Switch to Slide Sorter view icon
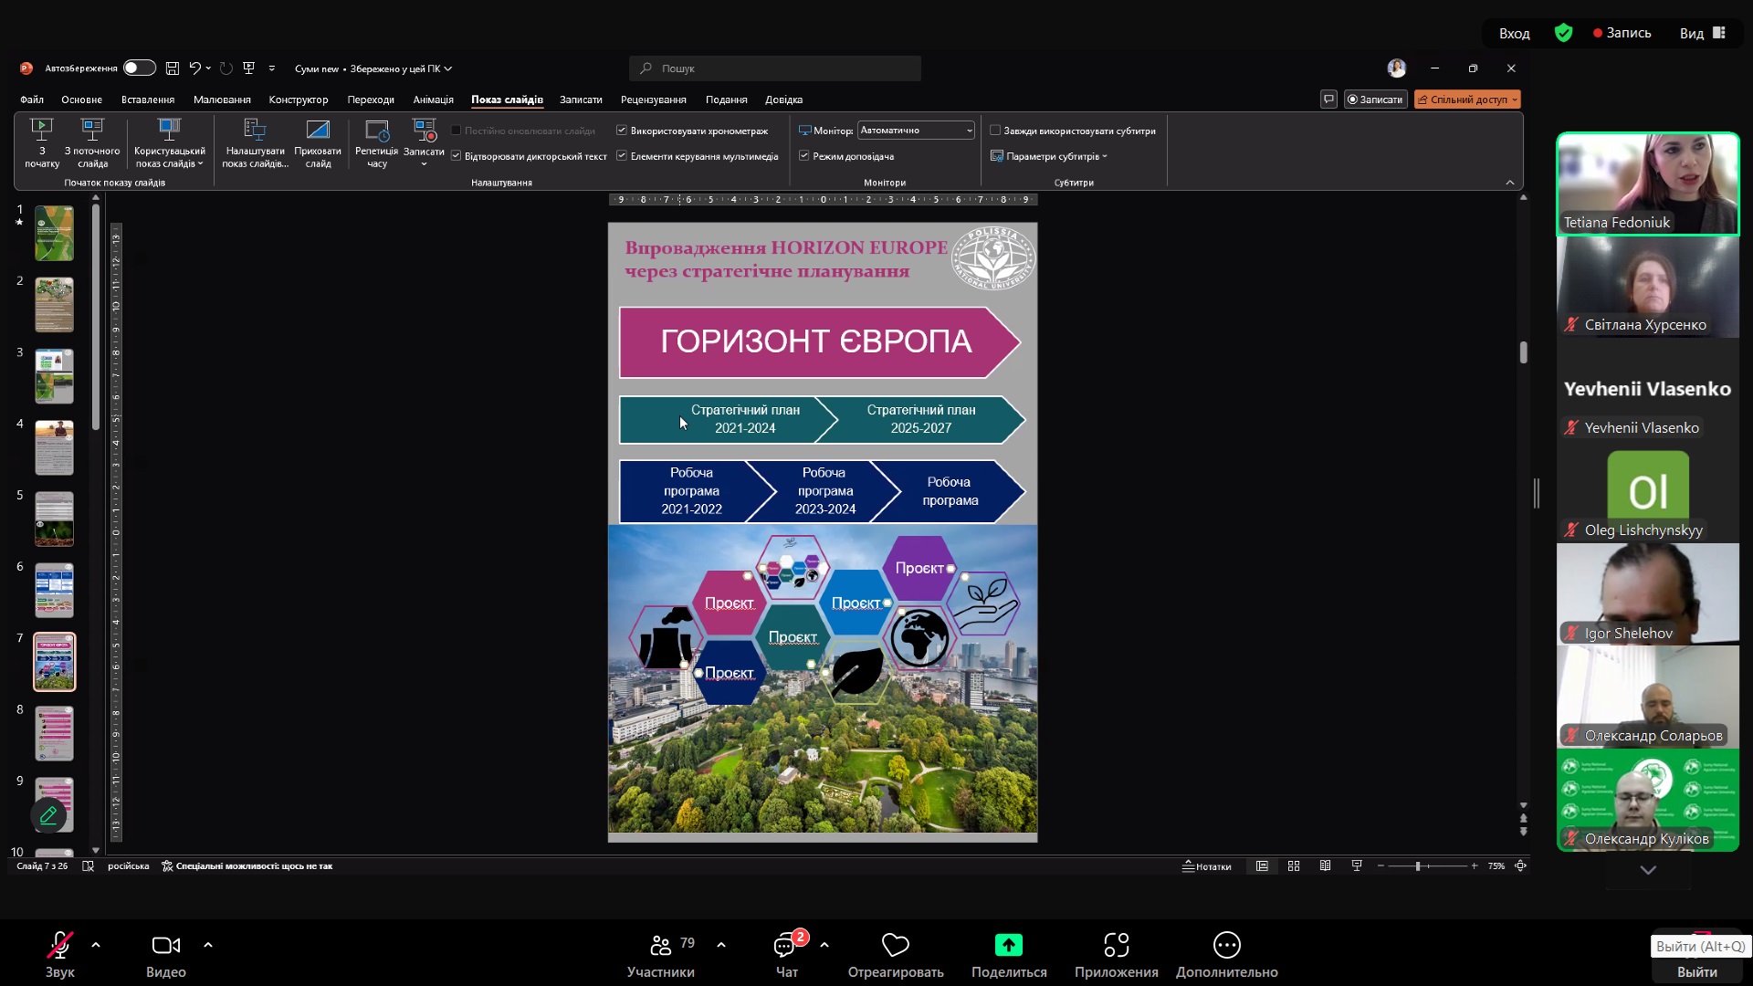This screenshot has width=1753, height=986. tap(1294, 866)
